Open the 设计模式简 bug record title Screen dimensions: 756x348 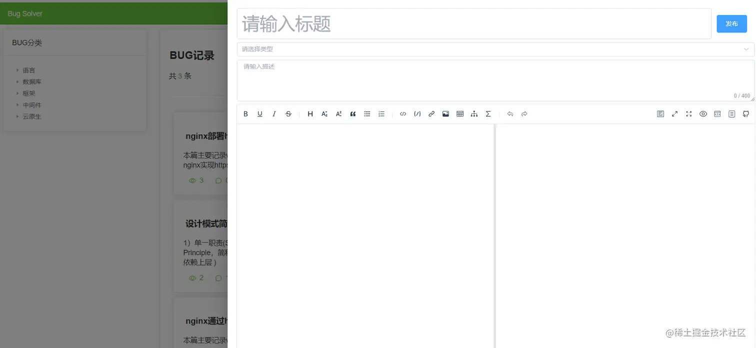click(206, 224)
